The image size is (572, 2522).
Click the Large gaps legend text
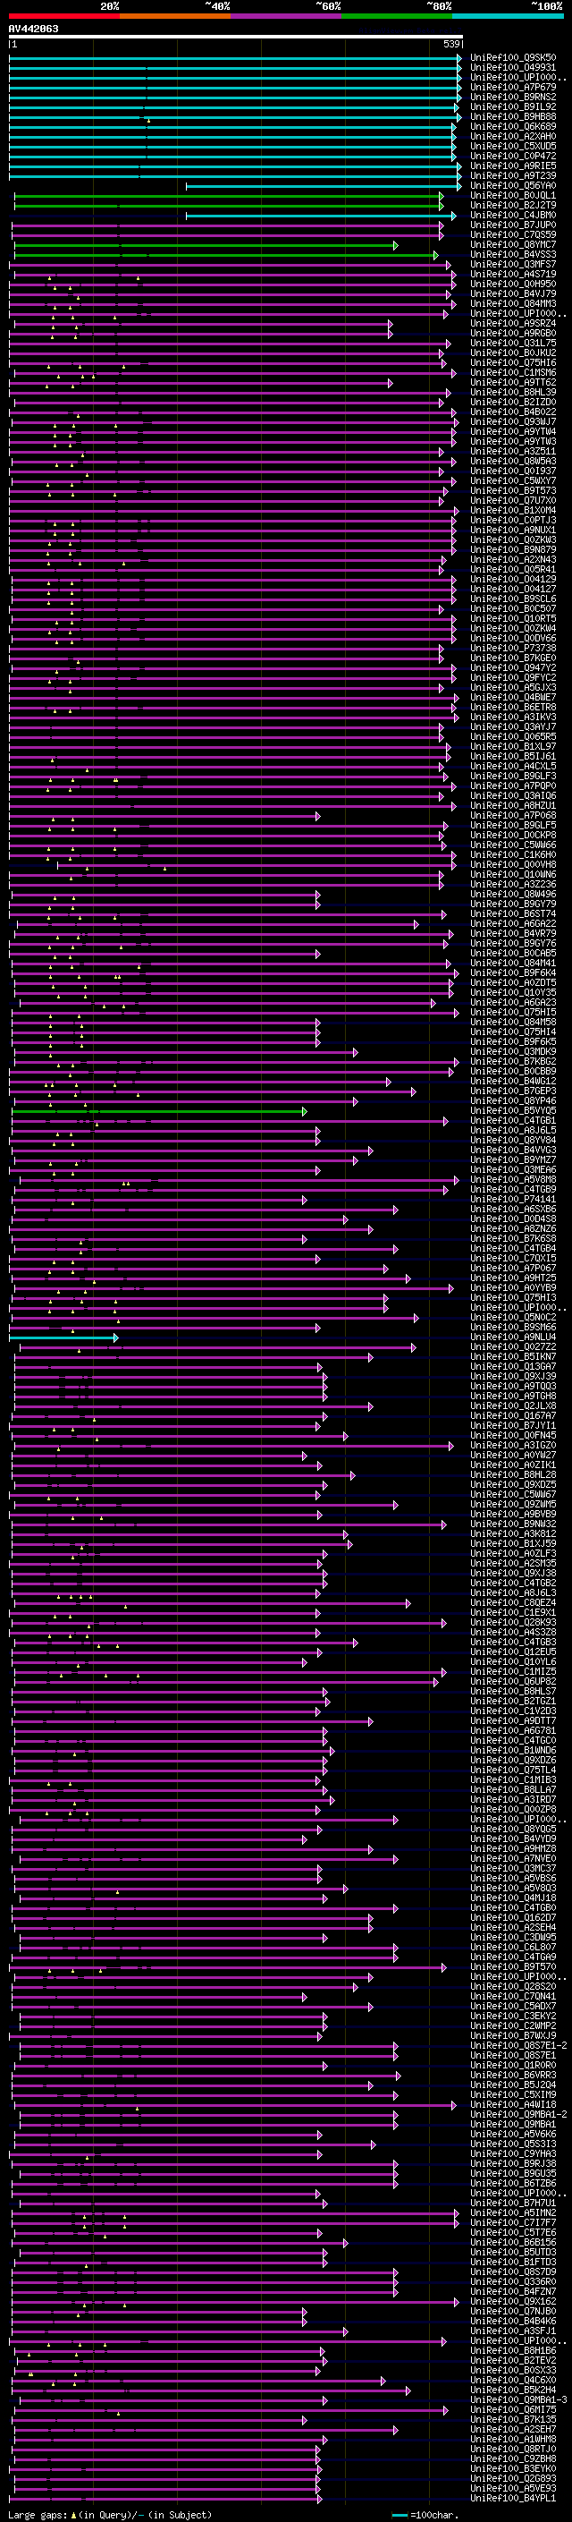coord(110,2514)
